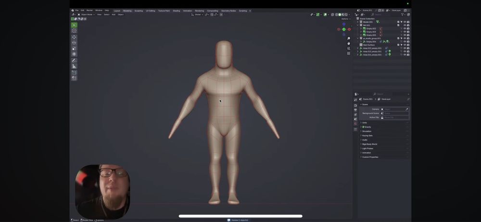Switch to the UV Editing workspace tab
This screenshot has height=222, width=481.
point(150,11)
